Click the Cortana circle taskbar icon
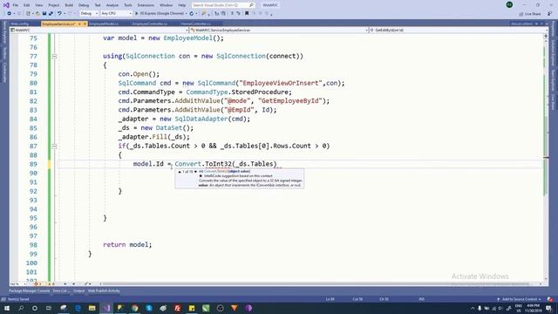 click(x=35, y=308)
